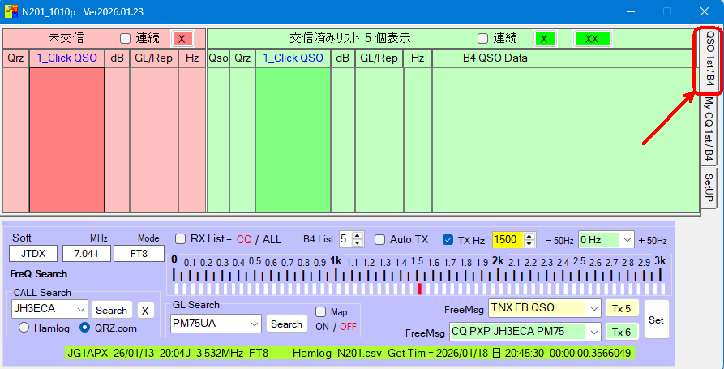The height and width of the screenshot is (369, 724).
Task: Enable the RX List checkbox
Action: pyautogui.click(x=181, y=239)
